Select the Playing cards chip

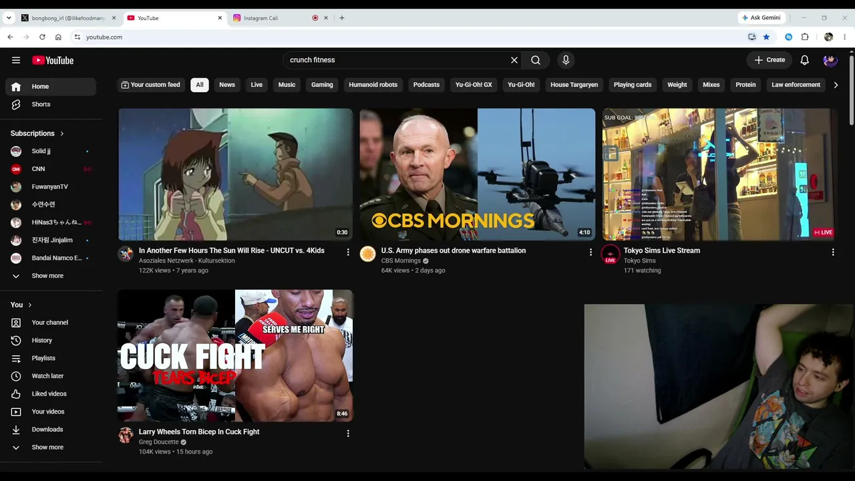(633, 85)
